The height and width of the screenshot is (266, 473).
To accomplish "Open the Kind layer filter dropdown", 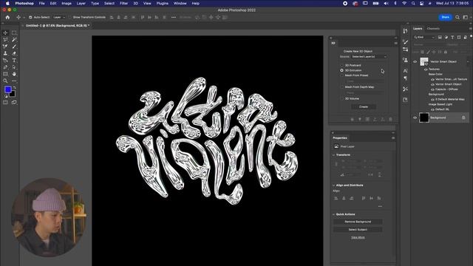I will (424, 37).
